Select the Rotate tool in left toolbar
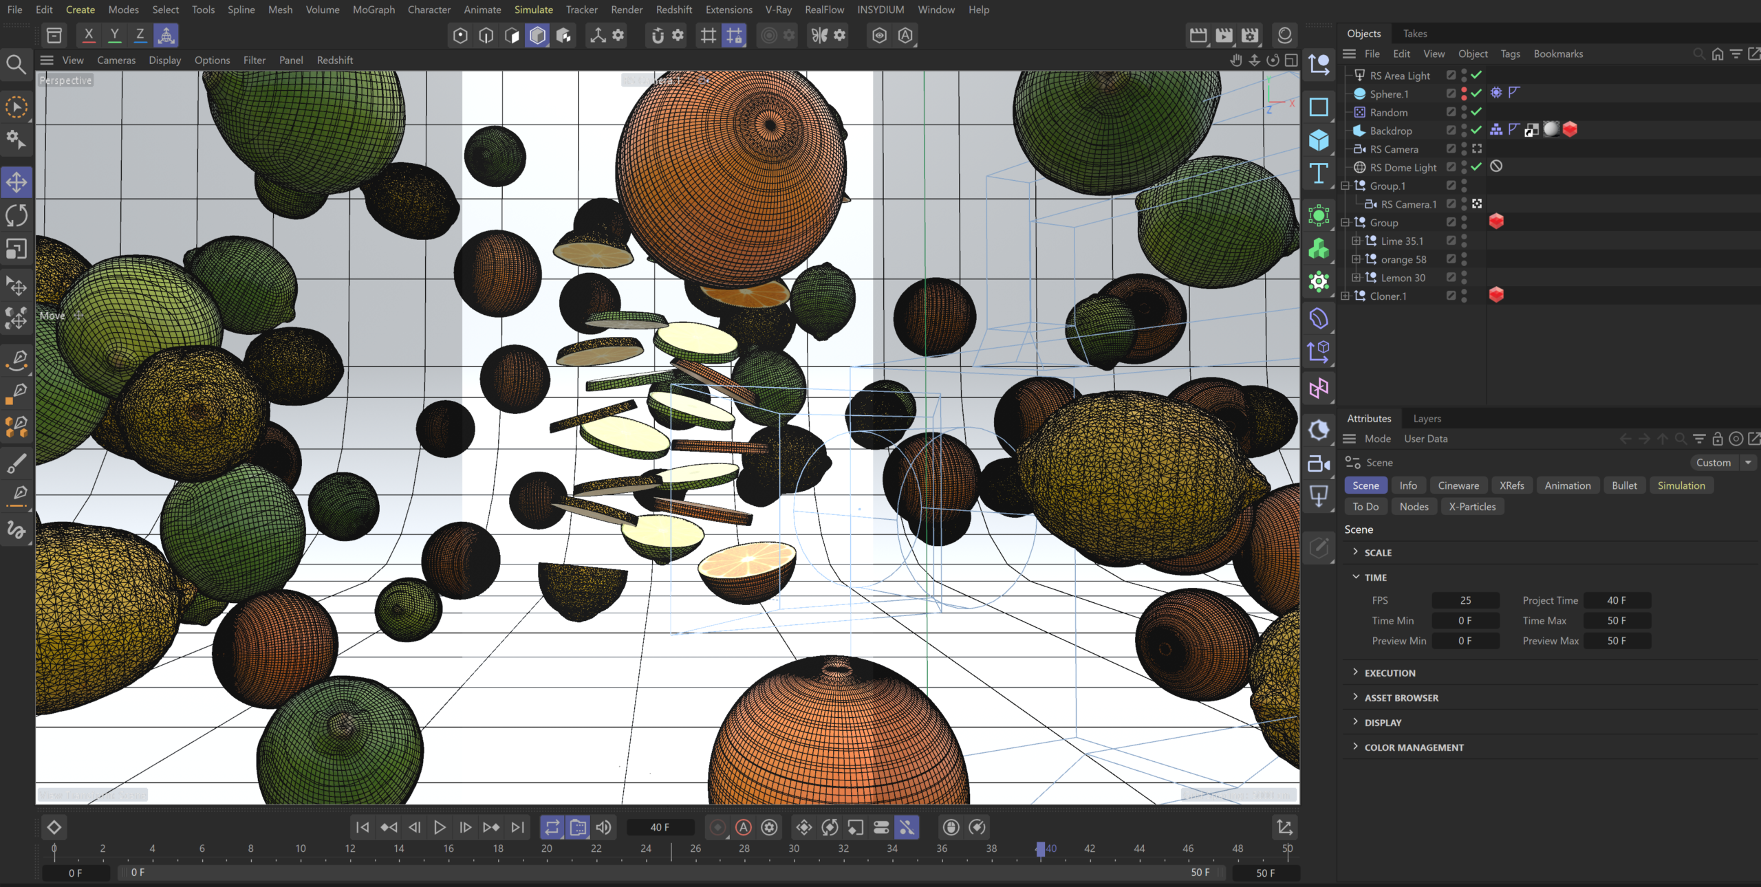The image size is (1761, 887). 17,215
